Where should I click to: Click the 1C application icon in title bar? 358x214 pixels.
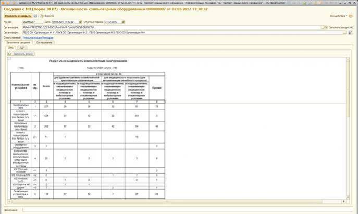(x=3, y=3)
